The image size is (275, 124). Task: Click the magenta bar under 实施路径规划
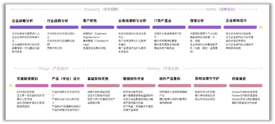(32, 85)
